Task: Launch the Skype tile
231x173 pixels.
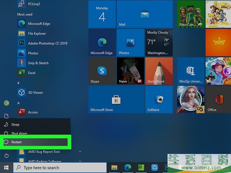Action: tap(102, 71)
